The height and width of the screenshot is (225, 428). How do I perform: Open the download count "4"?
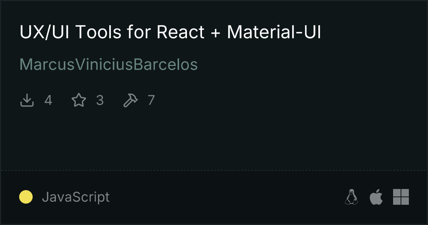[48, 100]
